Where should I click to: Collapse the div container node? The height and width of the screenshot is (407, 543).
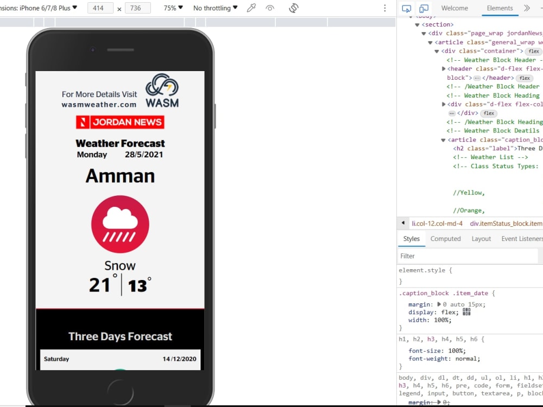(437, 51)
